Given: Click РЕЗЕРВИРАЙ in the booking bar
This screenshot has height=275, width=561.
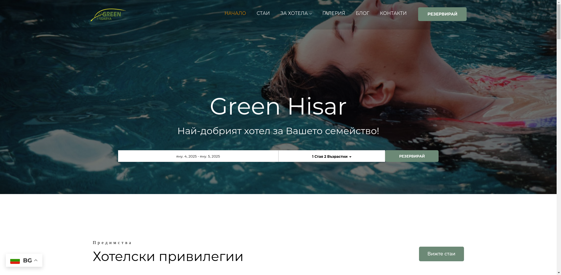Looking at the screenshot, I should coord(412,156).
